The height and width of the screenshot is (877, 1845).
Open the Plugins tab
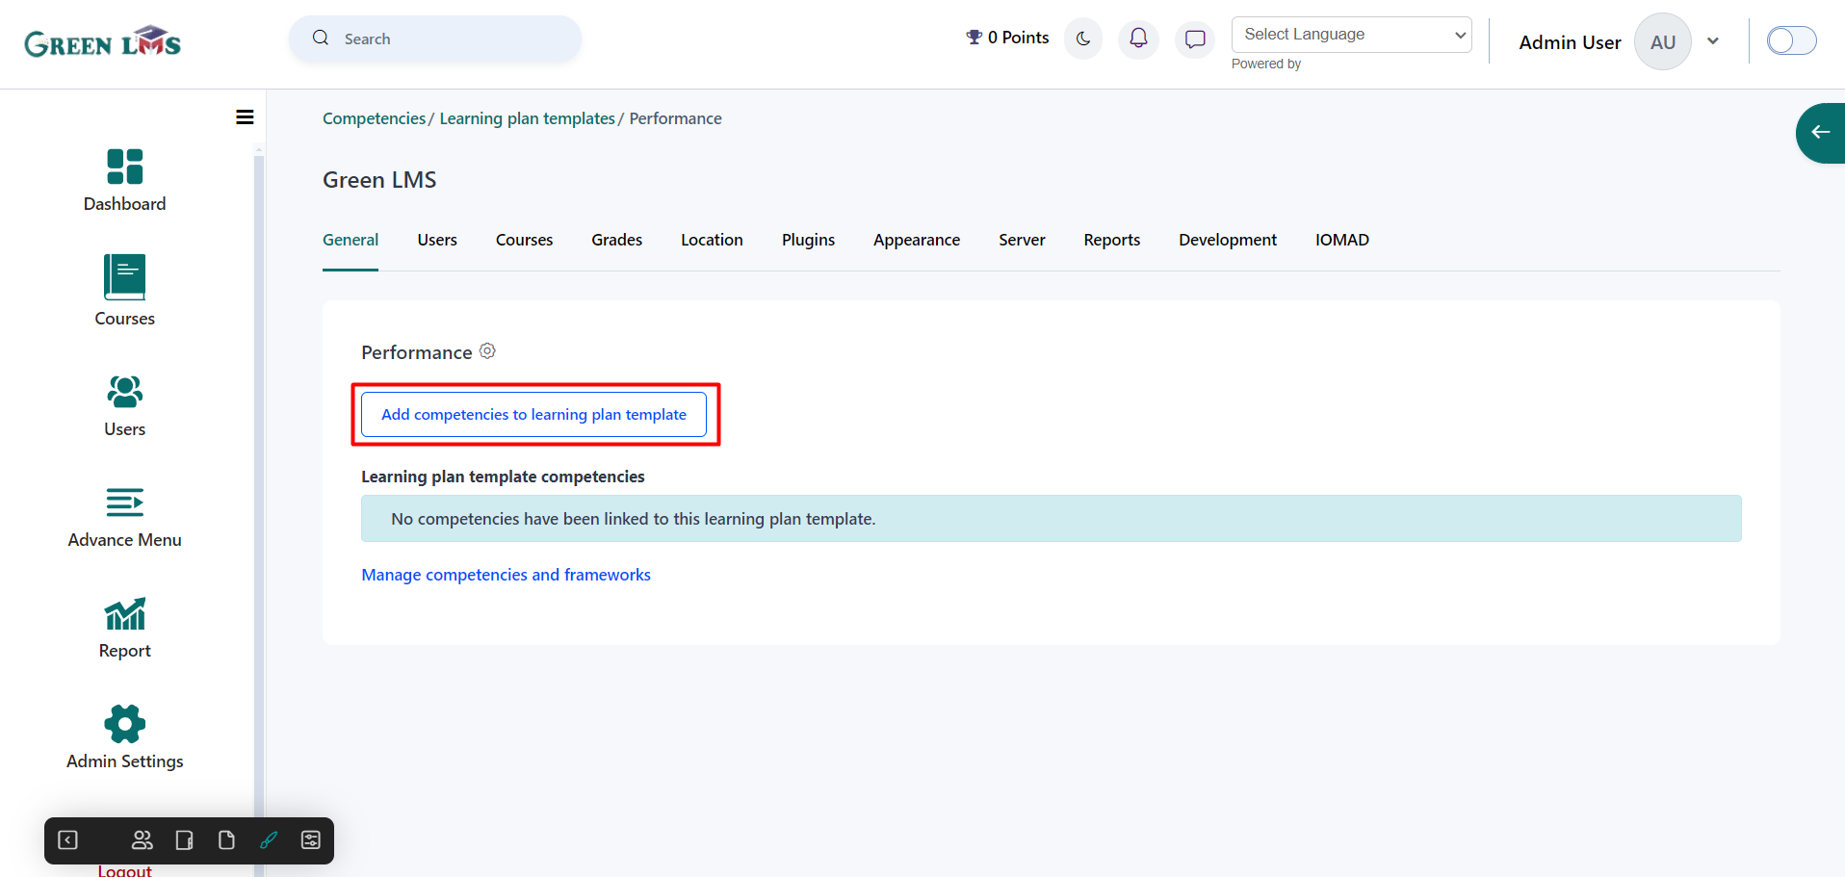tap(808, 240)
